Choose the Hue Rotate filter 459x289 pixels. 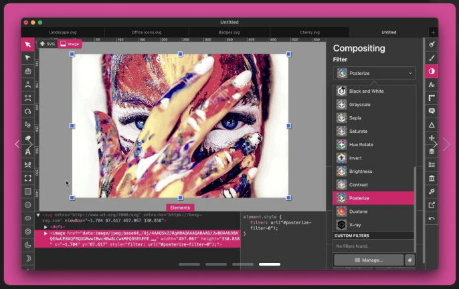373,144
